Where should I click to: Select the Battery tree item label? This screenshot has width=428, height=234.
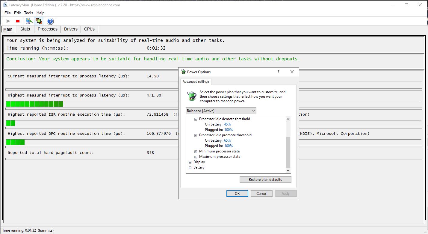[x=199, y=167]
